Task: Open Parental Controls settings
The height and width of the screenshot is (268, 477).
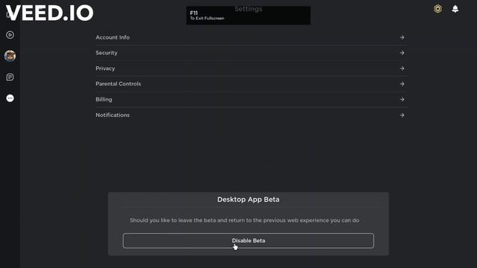Action: coord(251,84)
